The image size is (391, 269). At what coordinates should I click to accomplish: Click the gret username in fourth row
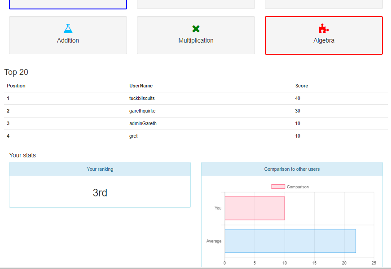coord(133,136)
